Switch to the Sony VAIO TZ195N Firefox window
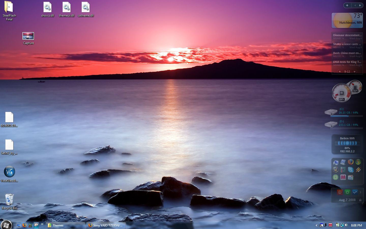The width and height of the screenshot is (366, 229). click(x=106, y=225)
